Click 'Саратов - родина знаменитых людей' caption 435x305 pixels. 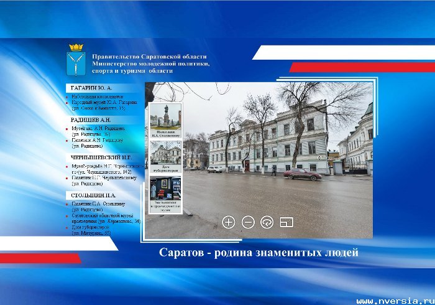click(x=259, y=253)
